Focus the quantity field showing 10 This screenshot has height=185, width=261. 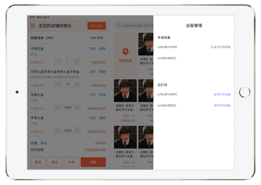tap(67, 85)
